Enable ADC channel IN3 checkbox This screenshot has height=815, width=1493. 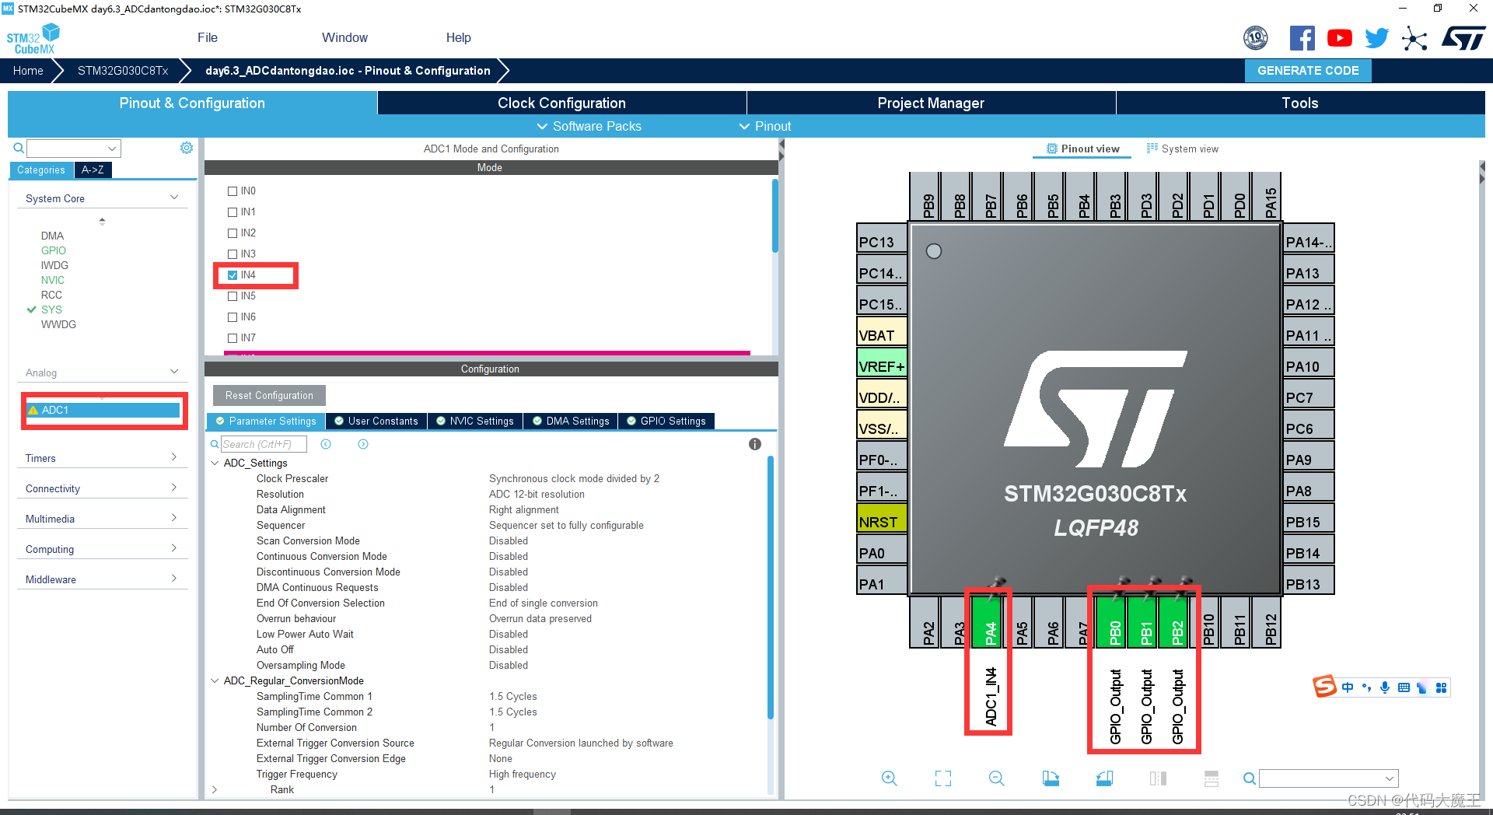pos(233,254)
